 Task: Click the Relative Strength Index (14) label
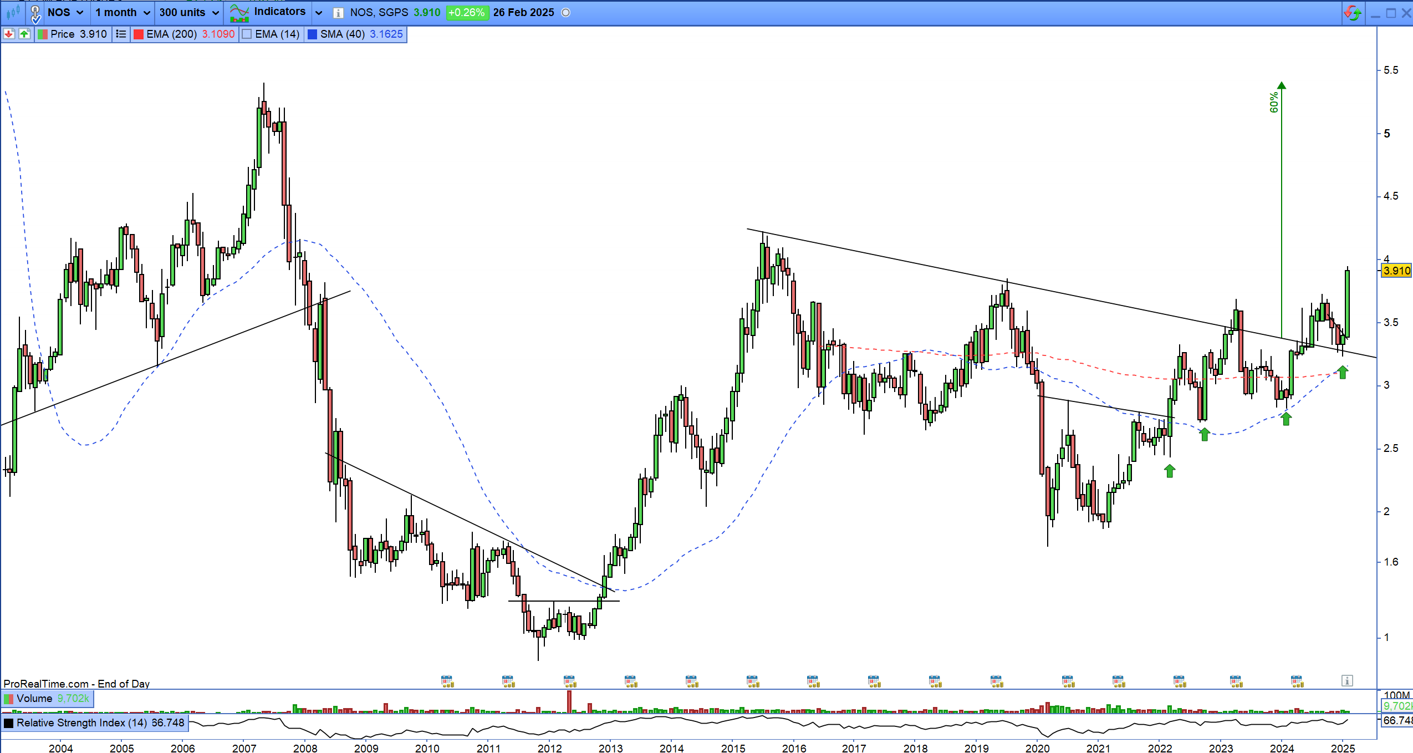point(81,723)
